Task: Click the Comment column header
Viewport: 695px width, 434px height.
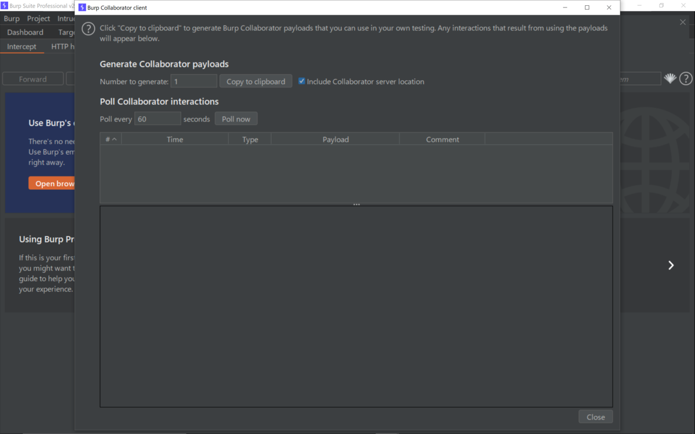Action: [x=442, y=139]
